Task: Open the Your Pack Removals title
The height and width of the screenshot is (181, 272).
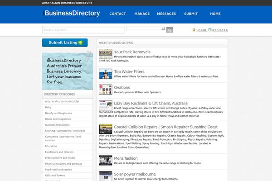Action: (x=132, y=52)
